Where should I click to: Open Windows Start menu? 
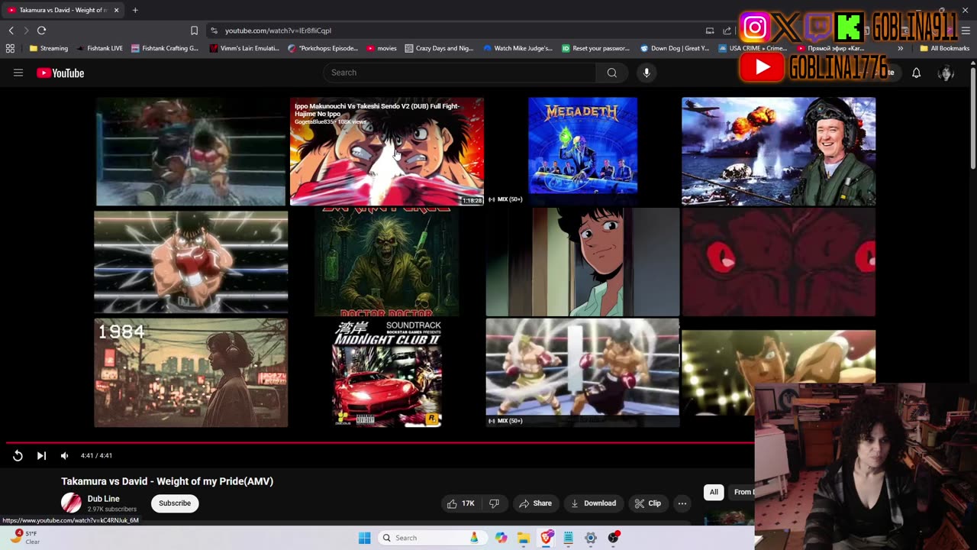[x=365, y=538]
